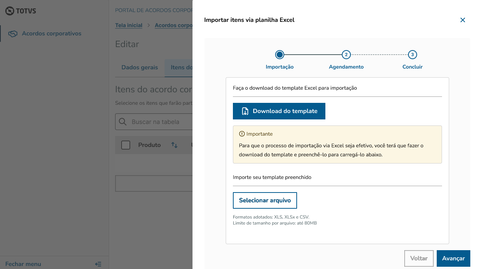Click Selecionar arquivo button
479x269 pixels.
click(265, 200)
